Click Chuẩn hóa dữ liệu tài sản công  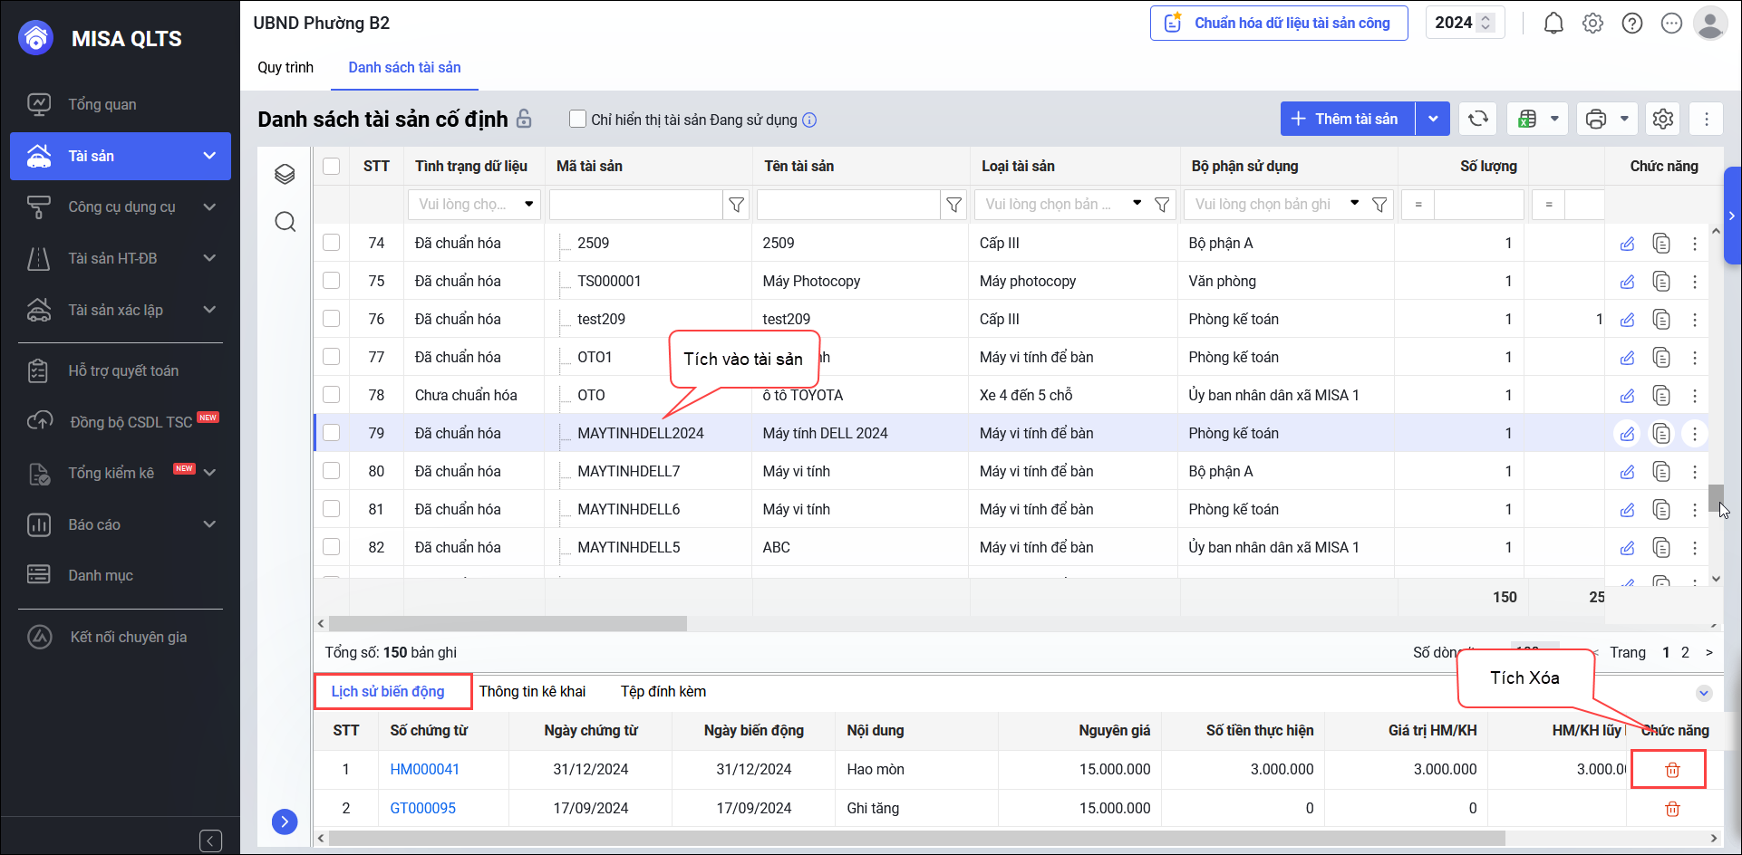pyautogui.click(x=1279, y=24)
